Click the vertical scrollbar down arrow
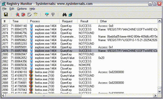163x99 pixels. point(159,91)
